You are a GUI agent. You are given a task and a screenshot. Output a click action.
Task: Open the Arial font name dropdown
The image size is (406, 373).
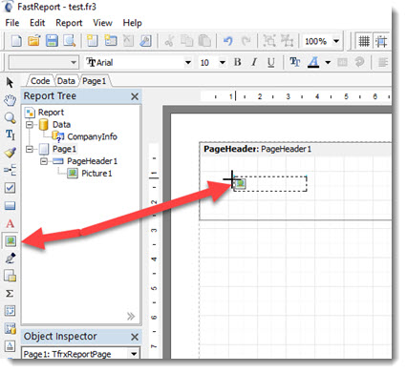[x=188, y=62]
